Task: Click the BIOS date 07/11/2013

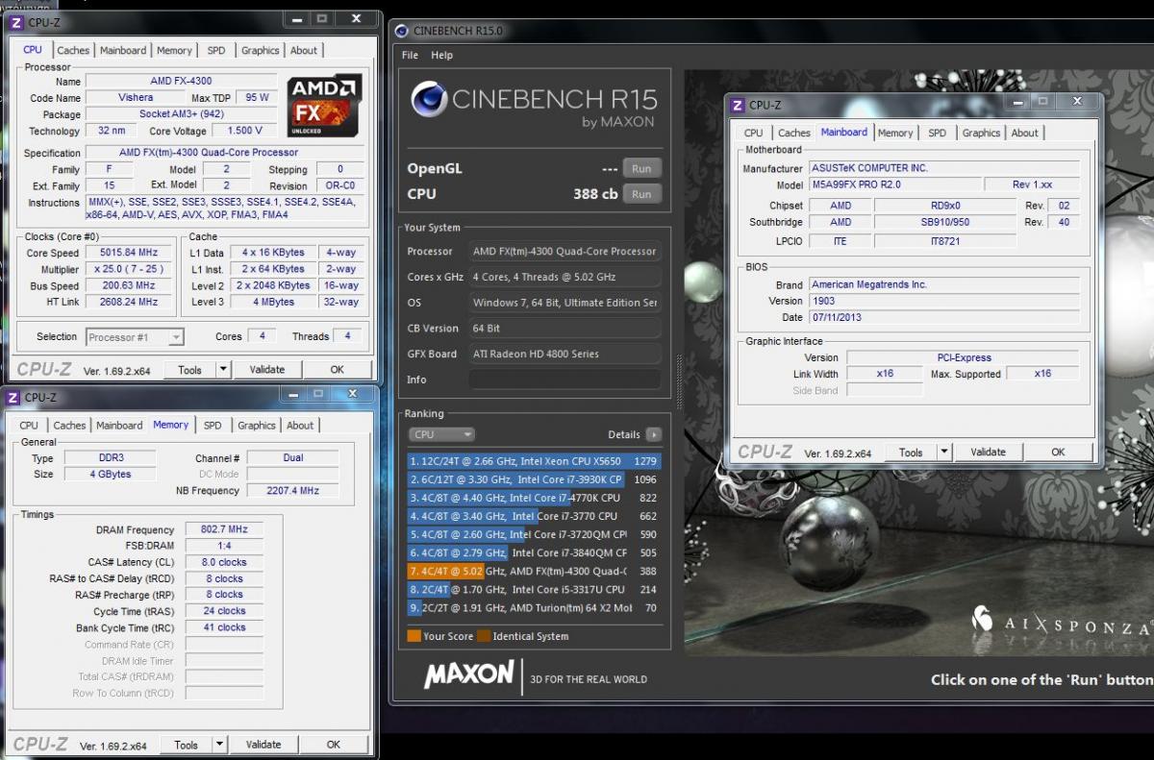Action: (x=943, y=317)
